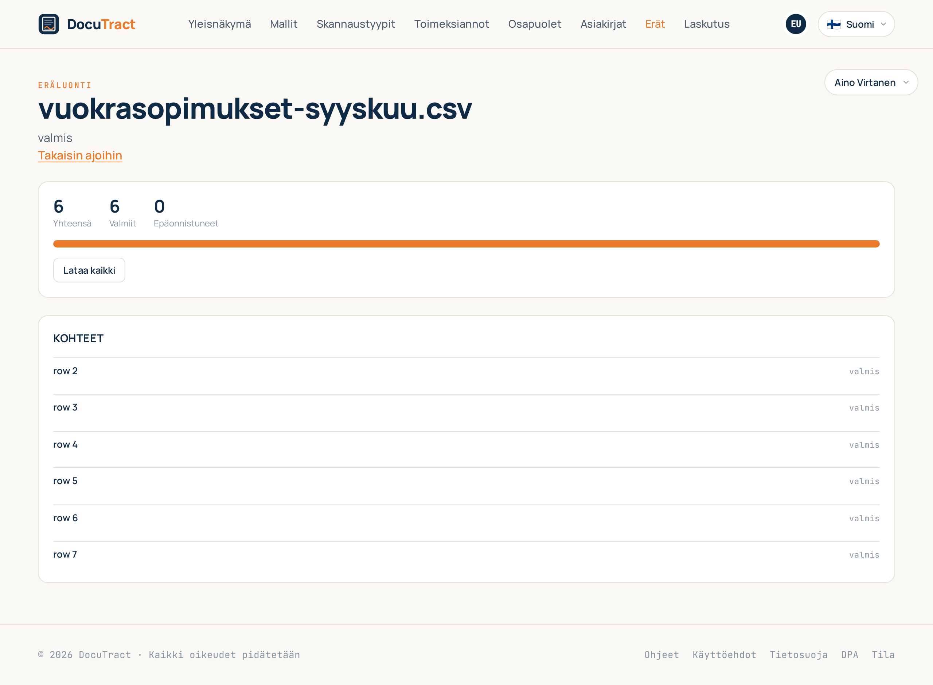The width and height of the screenshot is (933, 685).
Task: Select the row 3 item
Action: click(466, 413)
